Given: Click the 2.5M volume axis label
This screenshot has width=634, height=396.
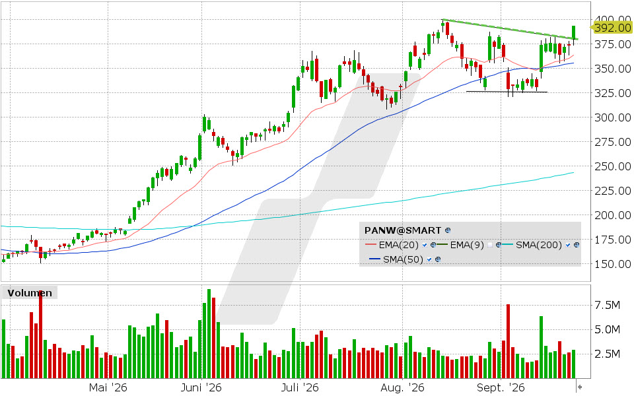Looking at the screenshot, I should (607, 354).
